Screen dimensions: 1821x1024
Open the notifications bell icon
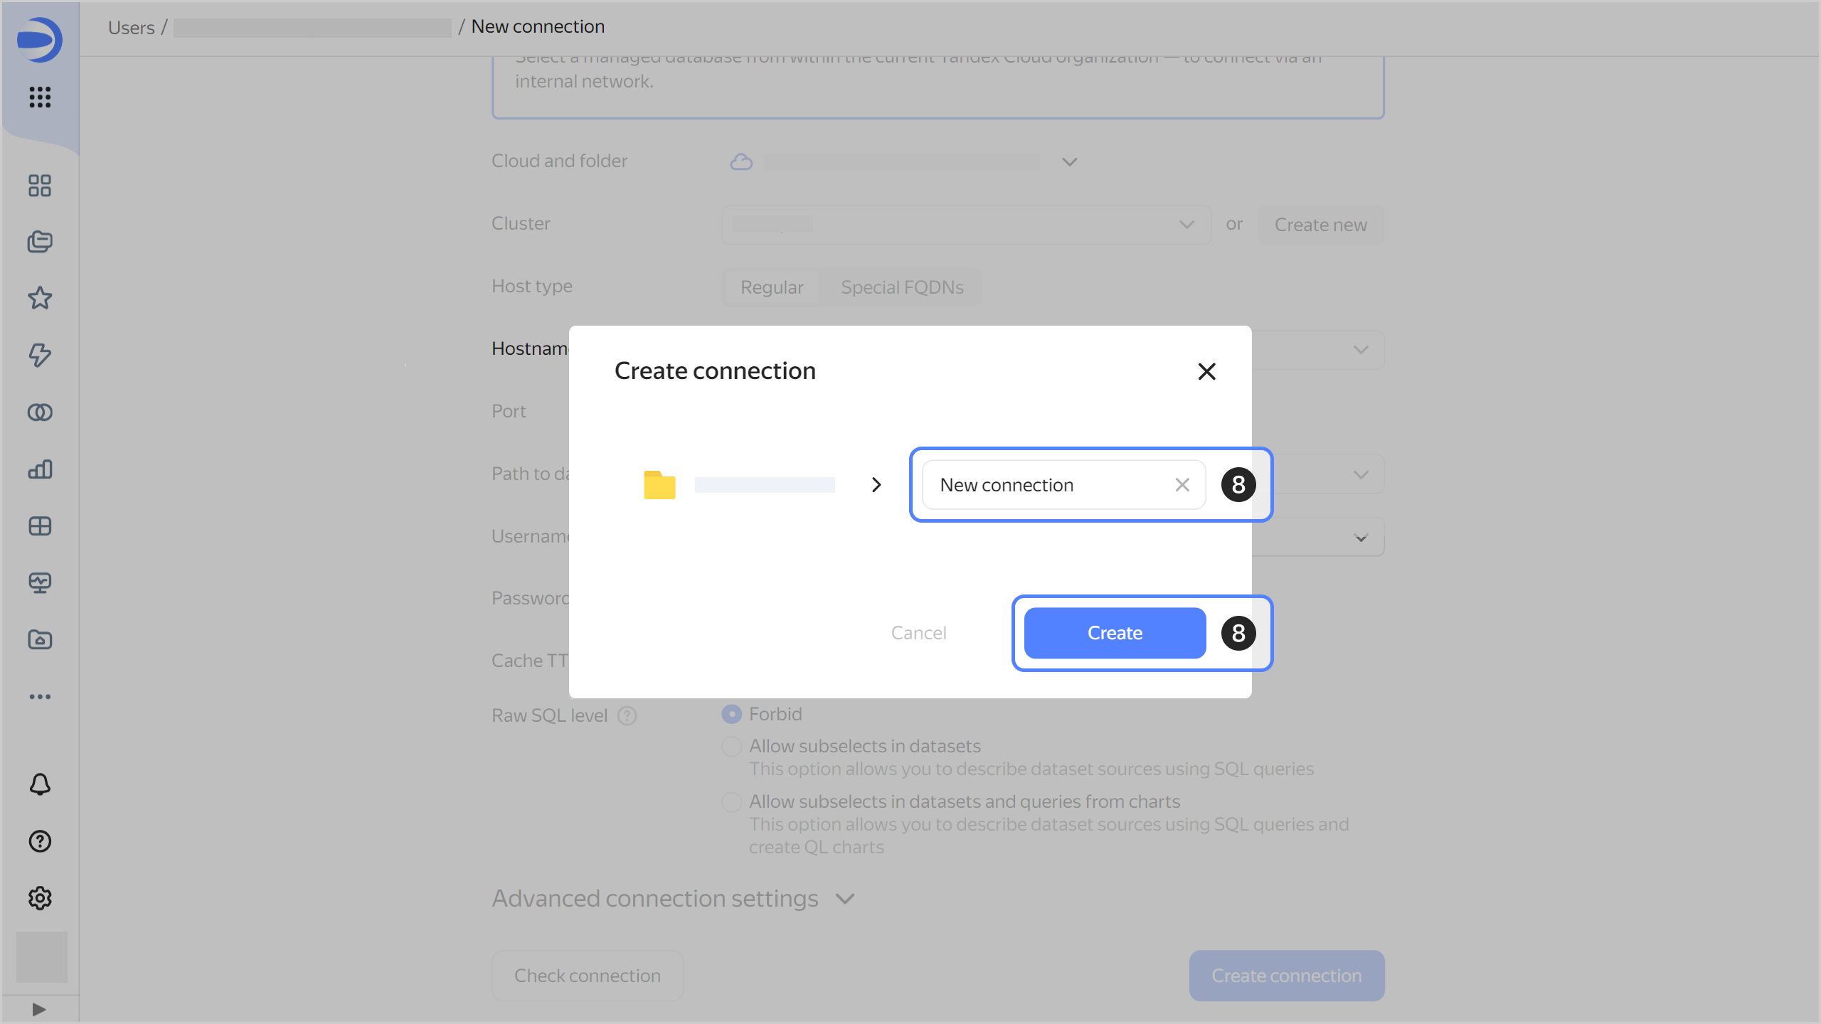pos(40,784)
